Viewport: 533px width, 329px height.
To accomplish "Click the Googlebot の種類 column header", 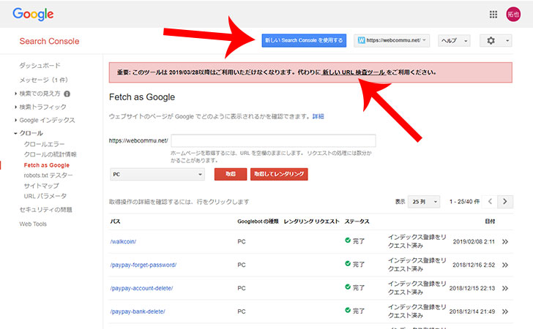I will [258, 222].
